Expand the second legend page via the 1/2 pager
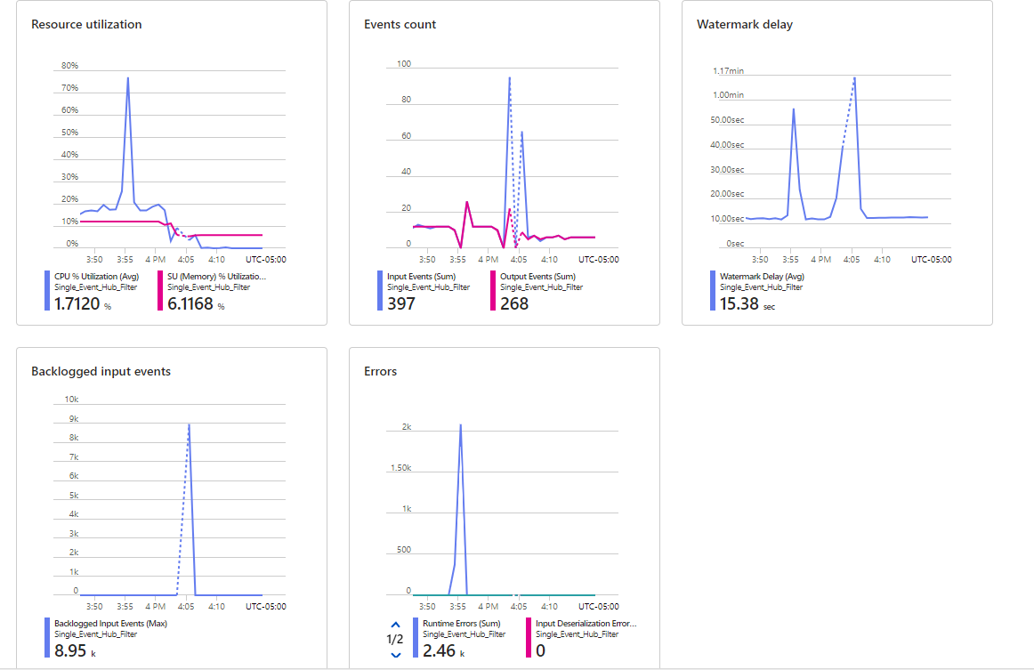The image size is (1034, 670). tap(396, 640)
